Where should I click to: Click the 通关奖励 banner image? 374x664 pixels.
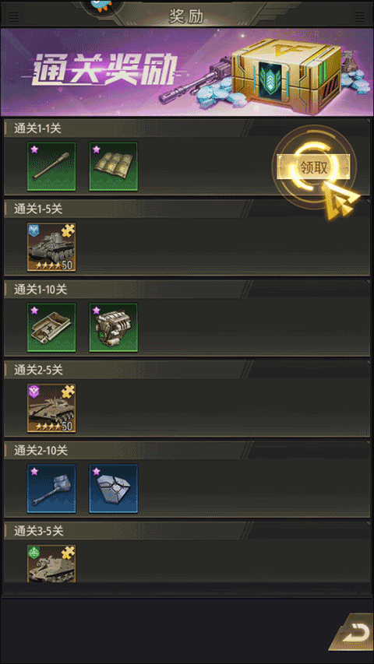point(187,72)
